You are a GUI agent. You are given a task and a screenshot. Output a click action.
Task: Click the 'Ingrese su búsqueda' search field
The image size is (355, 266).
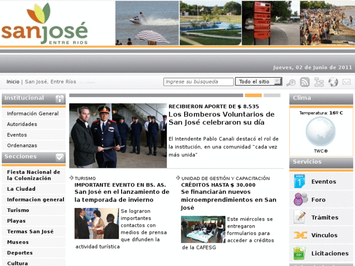point(198,82)
